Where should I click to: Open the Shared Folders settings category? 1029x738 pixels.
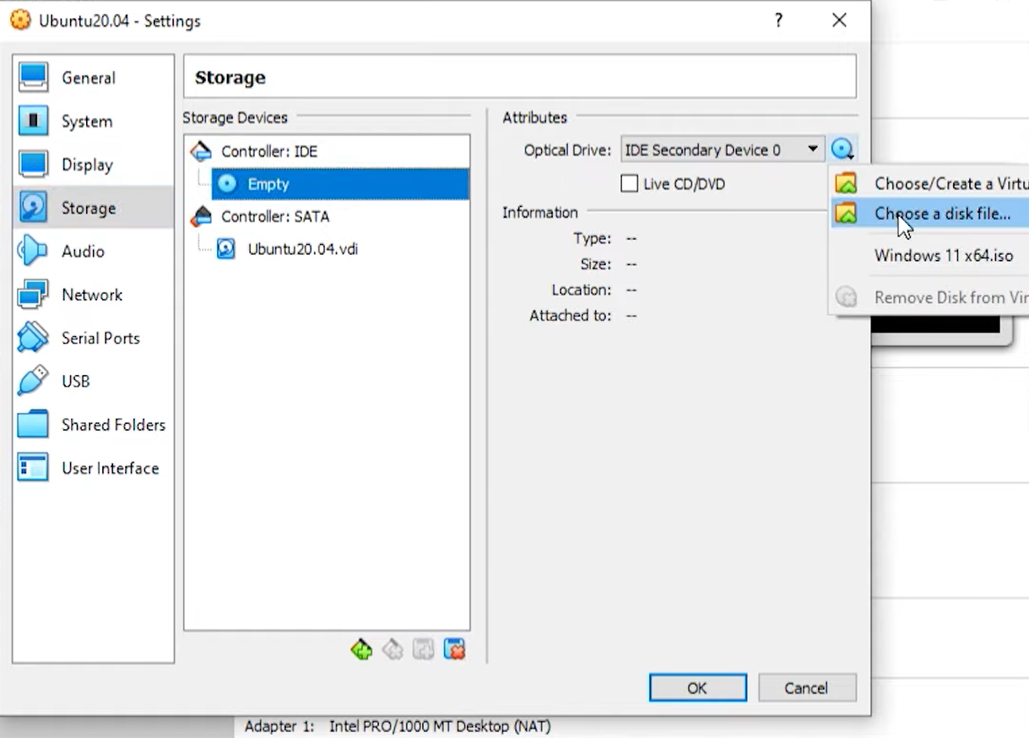pyautogui.click(x=93, y=425)
